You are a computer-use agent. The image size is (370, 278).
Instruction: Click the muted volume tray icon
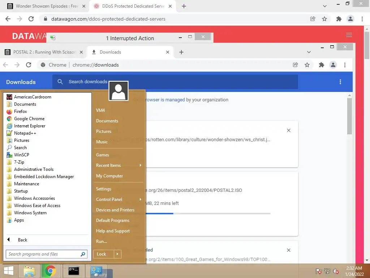(x=336, y=271)
